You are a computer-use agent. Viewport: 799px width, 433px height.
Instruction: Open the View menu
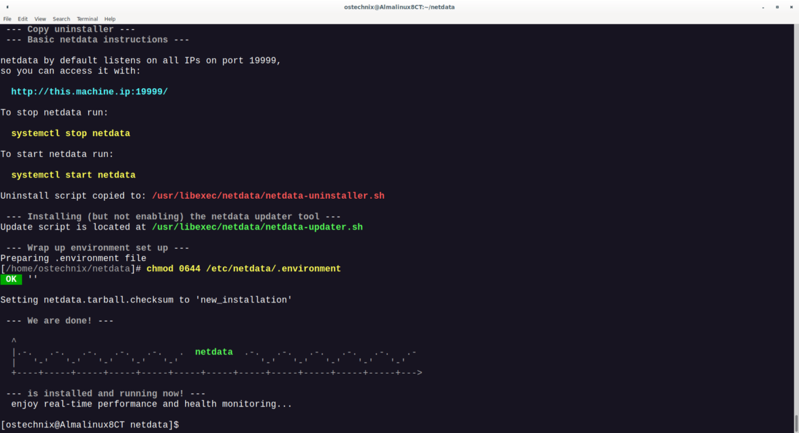coord(40,18)
